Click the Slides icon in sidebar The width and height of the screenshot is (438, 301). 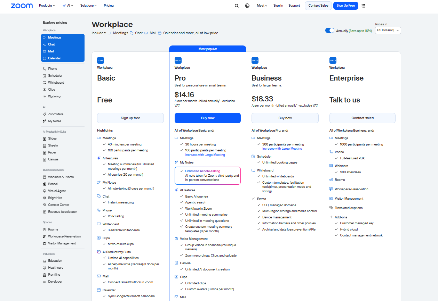point(45,139)
